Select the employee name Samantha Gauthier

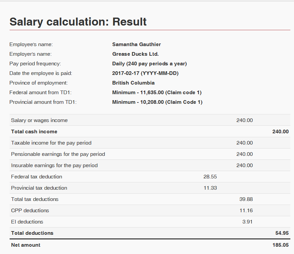[x=137, y=44]
